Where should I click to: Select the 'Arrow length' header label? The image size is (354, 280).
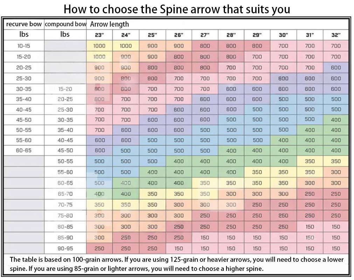click(x=109, y=24)
